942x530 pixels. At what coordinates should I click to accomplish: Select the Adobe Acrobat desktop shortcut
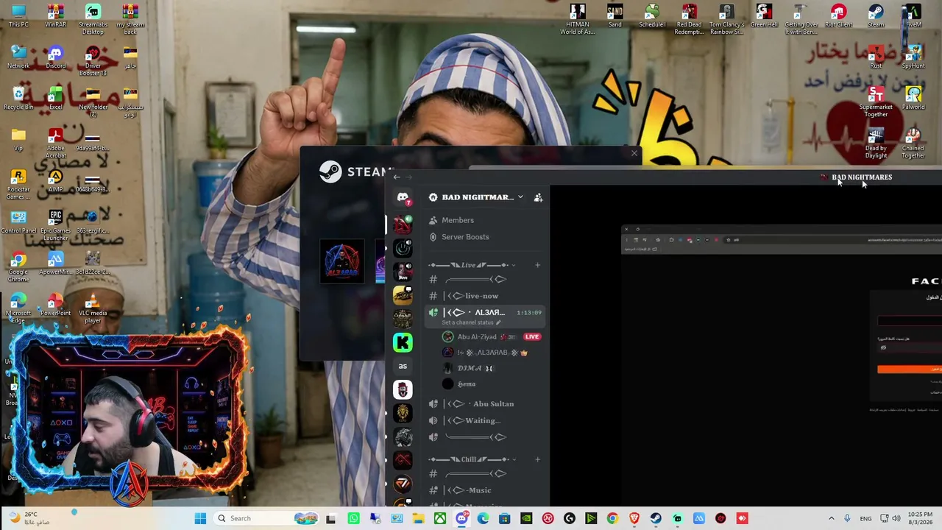[x=55, y=143]
